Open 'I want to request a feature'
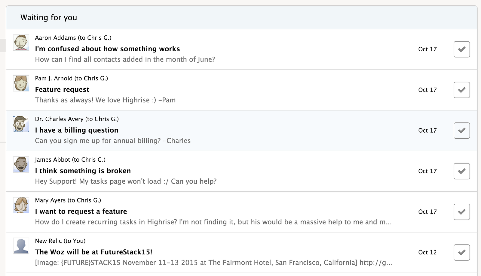481x276 pixels. click(81, 211)
